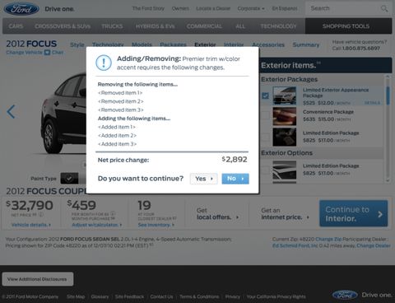The image size is (395, 303).
Task: Click the net price info icon
Action: pos(40,215)
